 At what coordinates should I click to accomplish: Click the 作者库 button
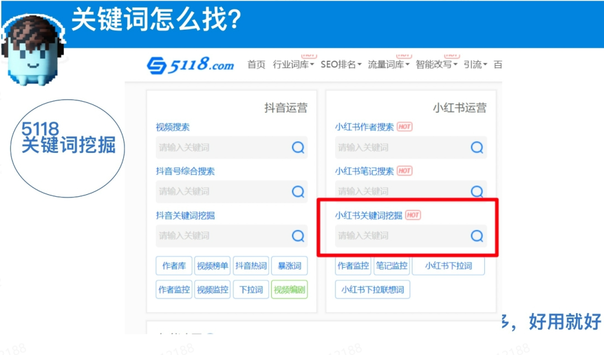pyautogui.click(x=174, y=266)
